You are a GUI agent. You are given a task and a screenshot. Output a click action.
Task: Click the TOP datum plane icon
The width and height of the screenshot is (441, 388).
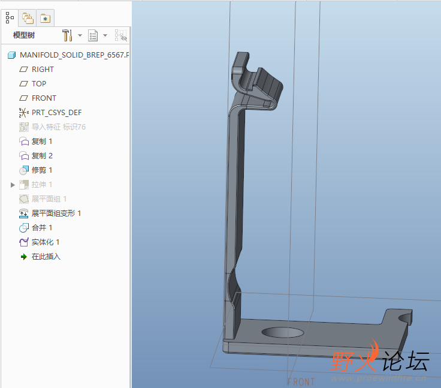tap(23, 83)
